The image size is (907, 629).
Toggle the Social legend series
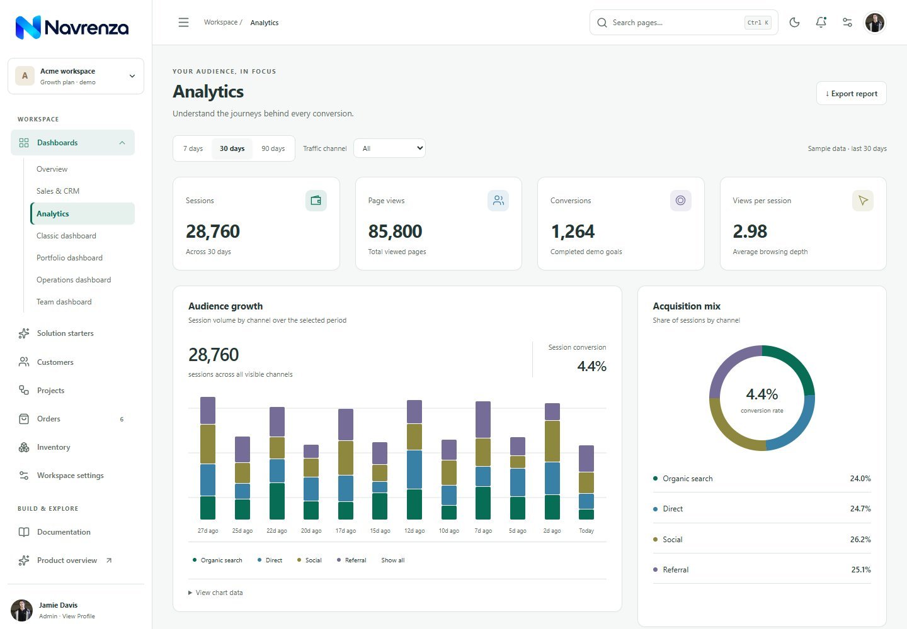click(309, 560)
